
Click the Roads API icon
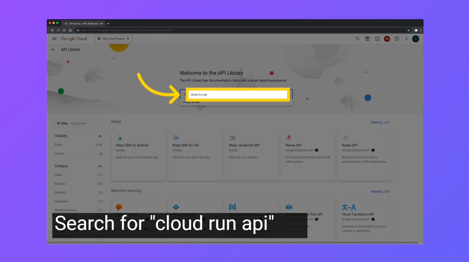(345, 138)
